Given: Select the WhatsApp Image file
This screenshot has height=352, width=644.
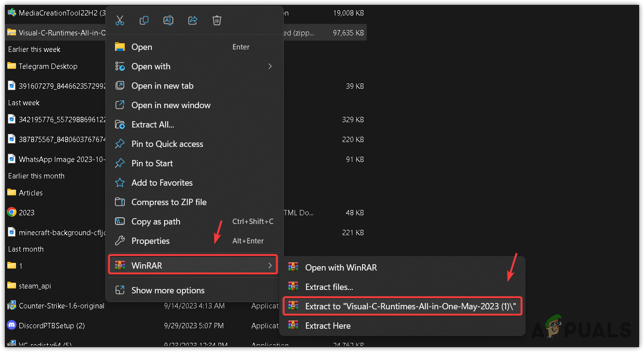Looking at the screenshot, I should coord(62,159).
